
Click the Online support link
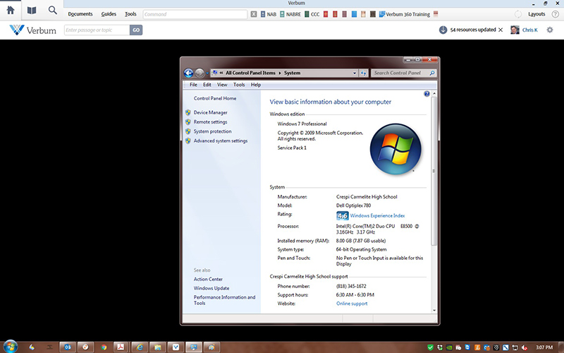(352, 304)
